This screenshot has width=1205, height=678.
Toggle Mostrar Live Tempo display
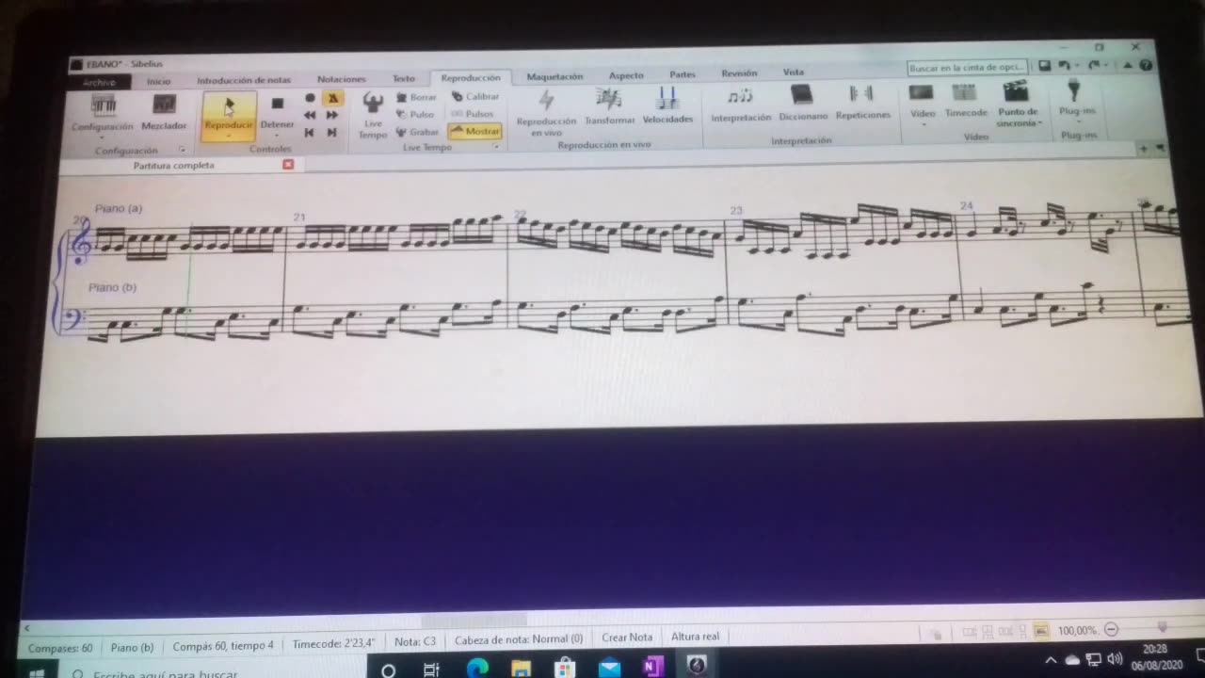[x=475, y=131]
